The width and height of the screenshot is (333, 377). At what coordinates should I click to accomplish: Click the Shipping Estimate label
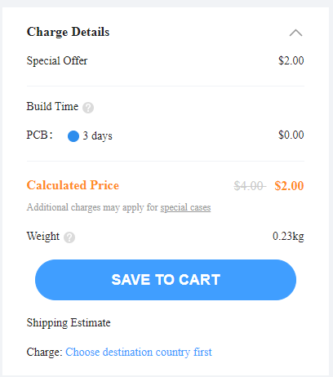[69, 323]
